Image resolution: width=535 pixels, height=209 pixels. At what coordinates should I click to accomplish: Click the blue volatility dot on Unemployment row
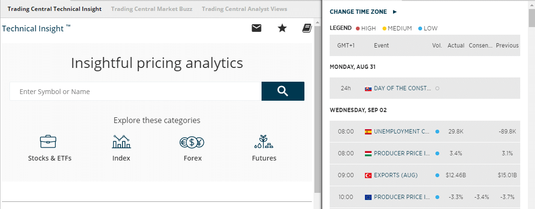437,132
